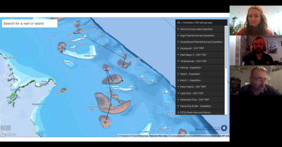This screenshot has width=282, height=147.
Task: Open Kiana Dive & Sail - Expedition
Action: pos(200,106)
